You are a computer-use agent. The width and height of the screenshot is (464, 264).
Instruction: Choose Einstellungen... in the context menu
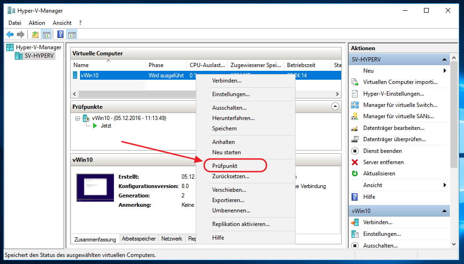click(246, 94)
